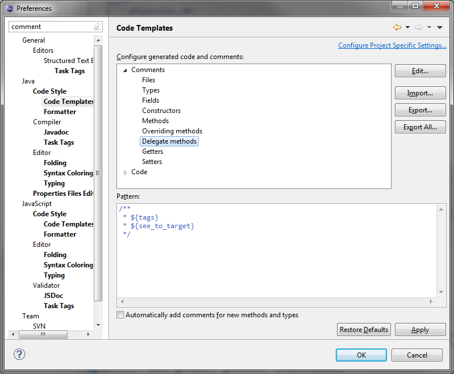Open Configure Project Specific Settings link

392,45
